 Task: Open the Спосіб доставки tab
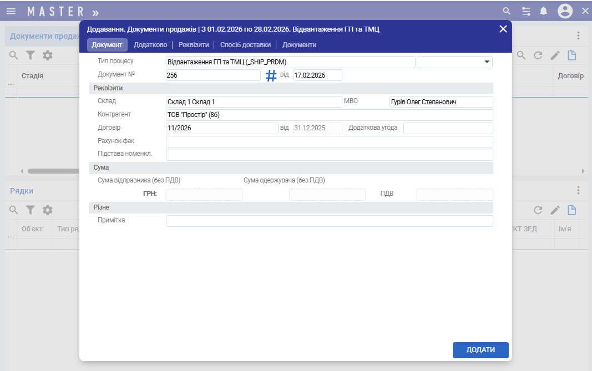point(245,45)
